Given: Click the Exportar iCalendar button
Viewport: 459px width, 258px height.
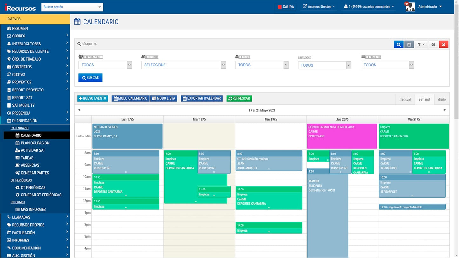Looking at the screenshot, I should 202,98.
